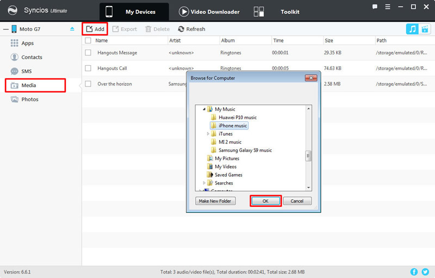Image resolution: width=435 pixels, height=278 pixels.
Task: Click the Cancel button in dialog
Action: pyautogui.click(x=297, y=201)
